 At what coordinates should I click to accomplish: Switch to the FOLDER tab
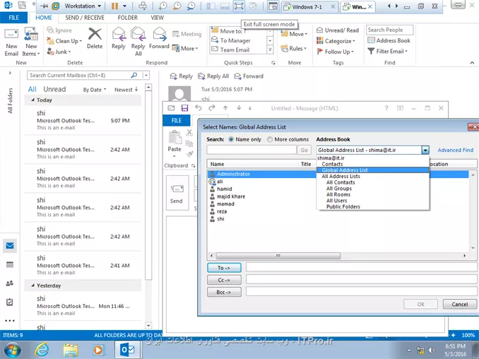(x=128, y=18)
